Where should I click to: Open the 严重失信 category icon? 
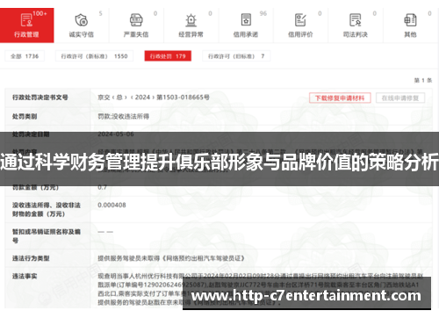[136, 20]
